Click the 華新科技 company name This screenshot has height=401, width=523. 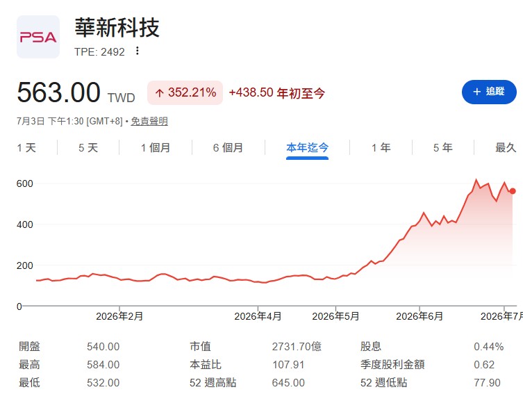(117, 28)
